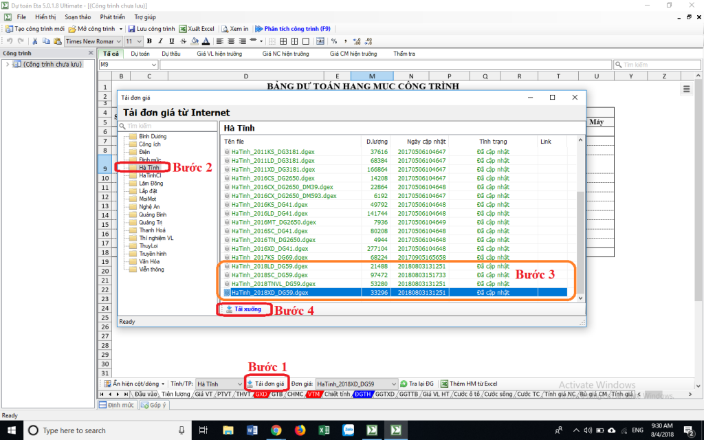Image resolution: width=704 pixels, height=440 pixels.
Task: Select HaTinh_2018LD_DG59.dgex file row
Action: pyautogui.click(x=269, y=266)
